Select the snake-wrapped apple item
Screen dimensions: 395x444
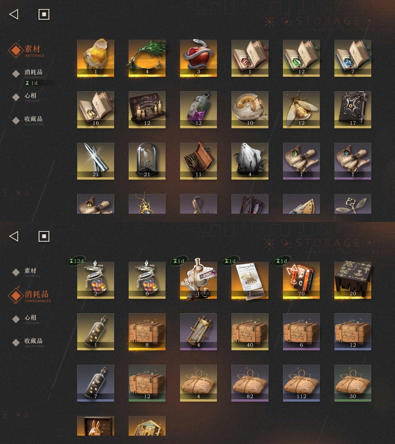click(x=198, y=58)
